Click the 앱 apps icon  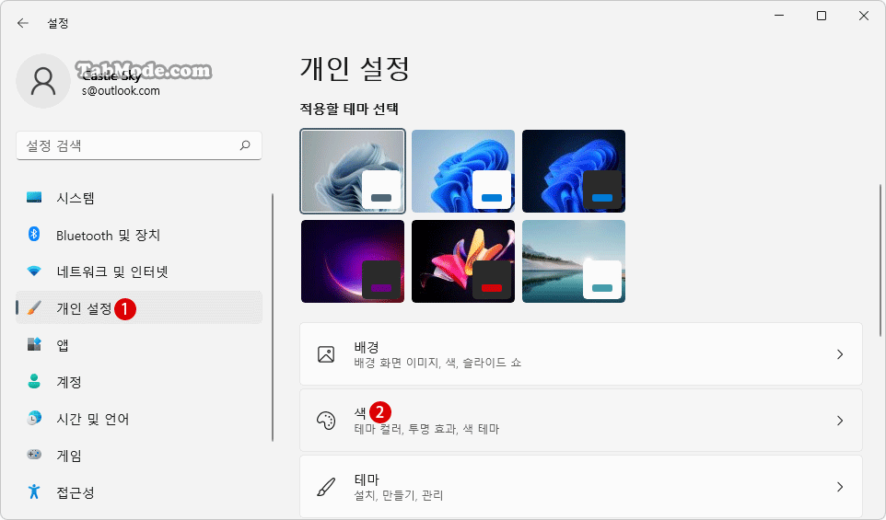(34, 344)
